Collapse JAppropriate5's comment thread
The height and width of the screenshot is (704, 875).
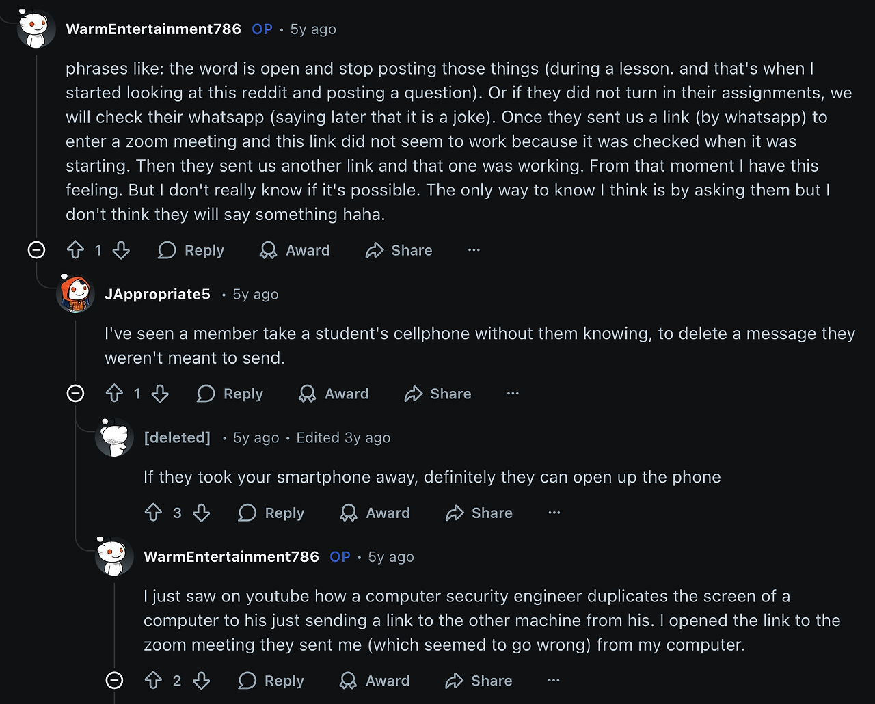pyautogui.click(x=77, y=394)
